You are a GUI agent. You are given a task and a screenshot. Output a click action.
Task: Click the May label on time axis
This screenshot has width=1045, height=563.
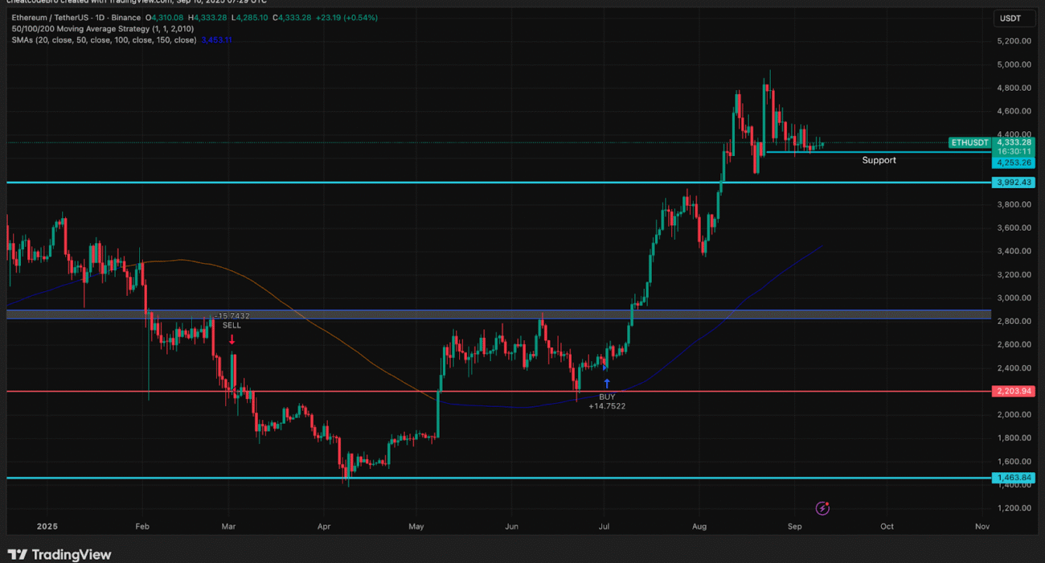pyautogui.click(x=416, y=527)
